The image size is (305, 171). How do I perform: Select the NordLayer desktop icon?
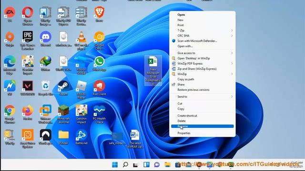46,137
